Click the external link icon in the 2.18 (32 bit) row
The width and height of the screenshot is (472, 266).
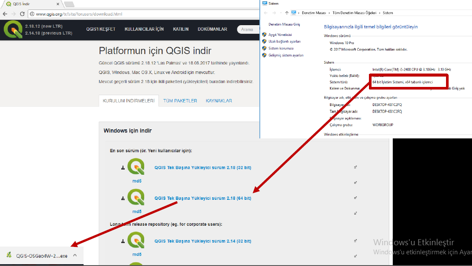[x=356, y=167]
